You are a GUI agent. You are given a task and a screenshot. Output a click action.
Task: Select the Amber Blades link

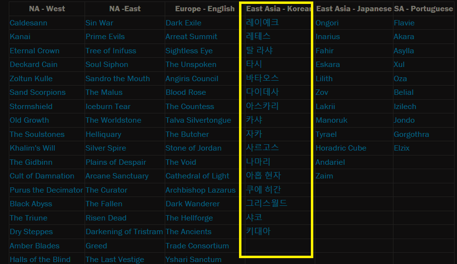(x=34, y=245)
